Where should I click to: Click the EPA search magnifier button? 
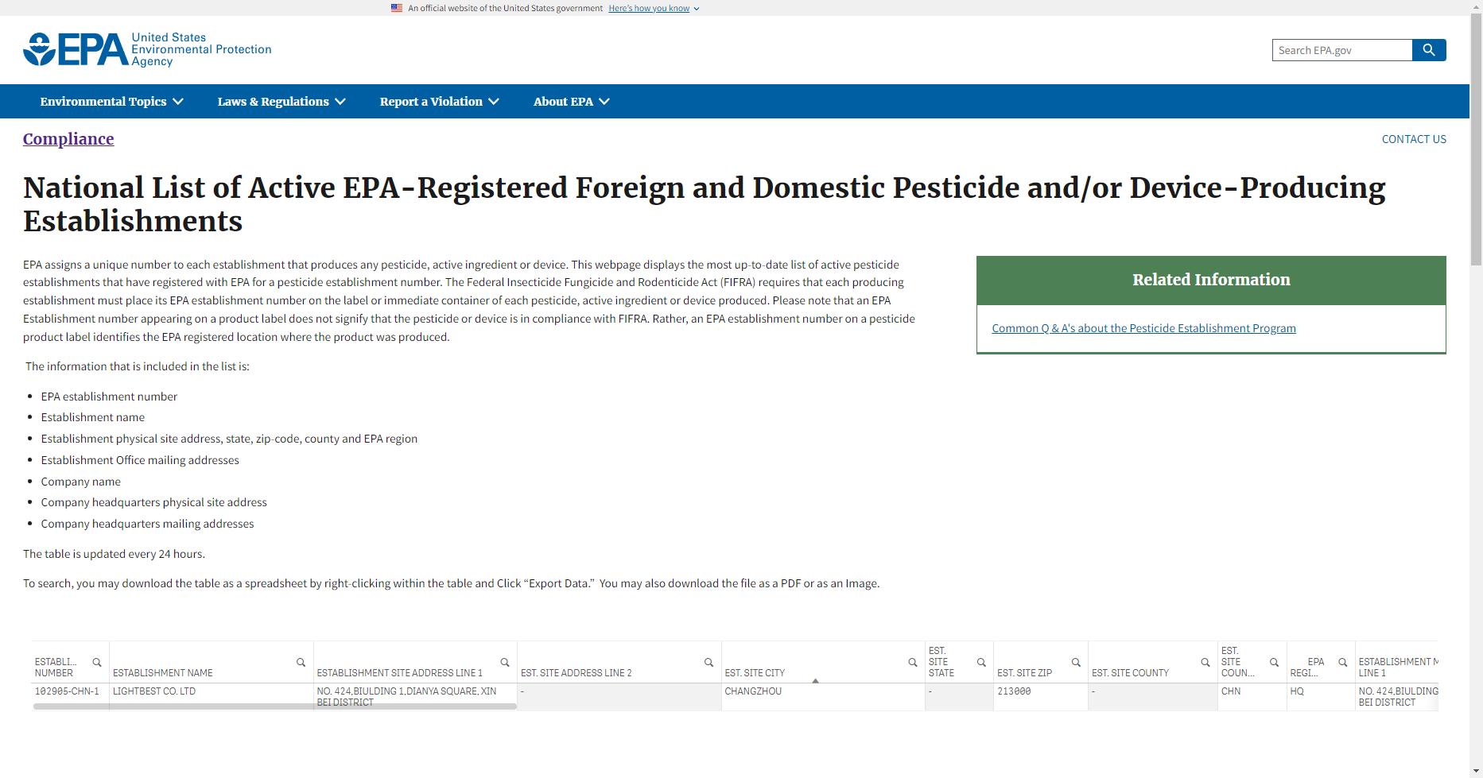[1429, 50]
